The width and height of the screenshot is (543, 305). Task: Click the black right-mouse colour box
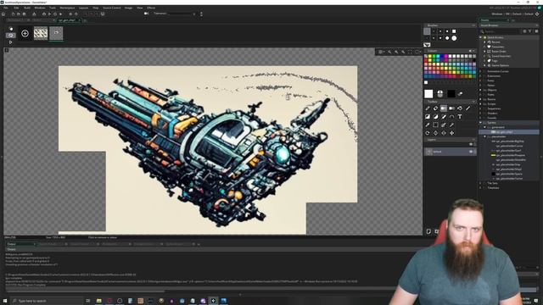451,94
